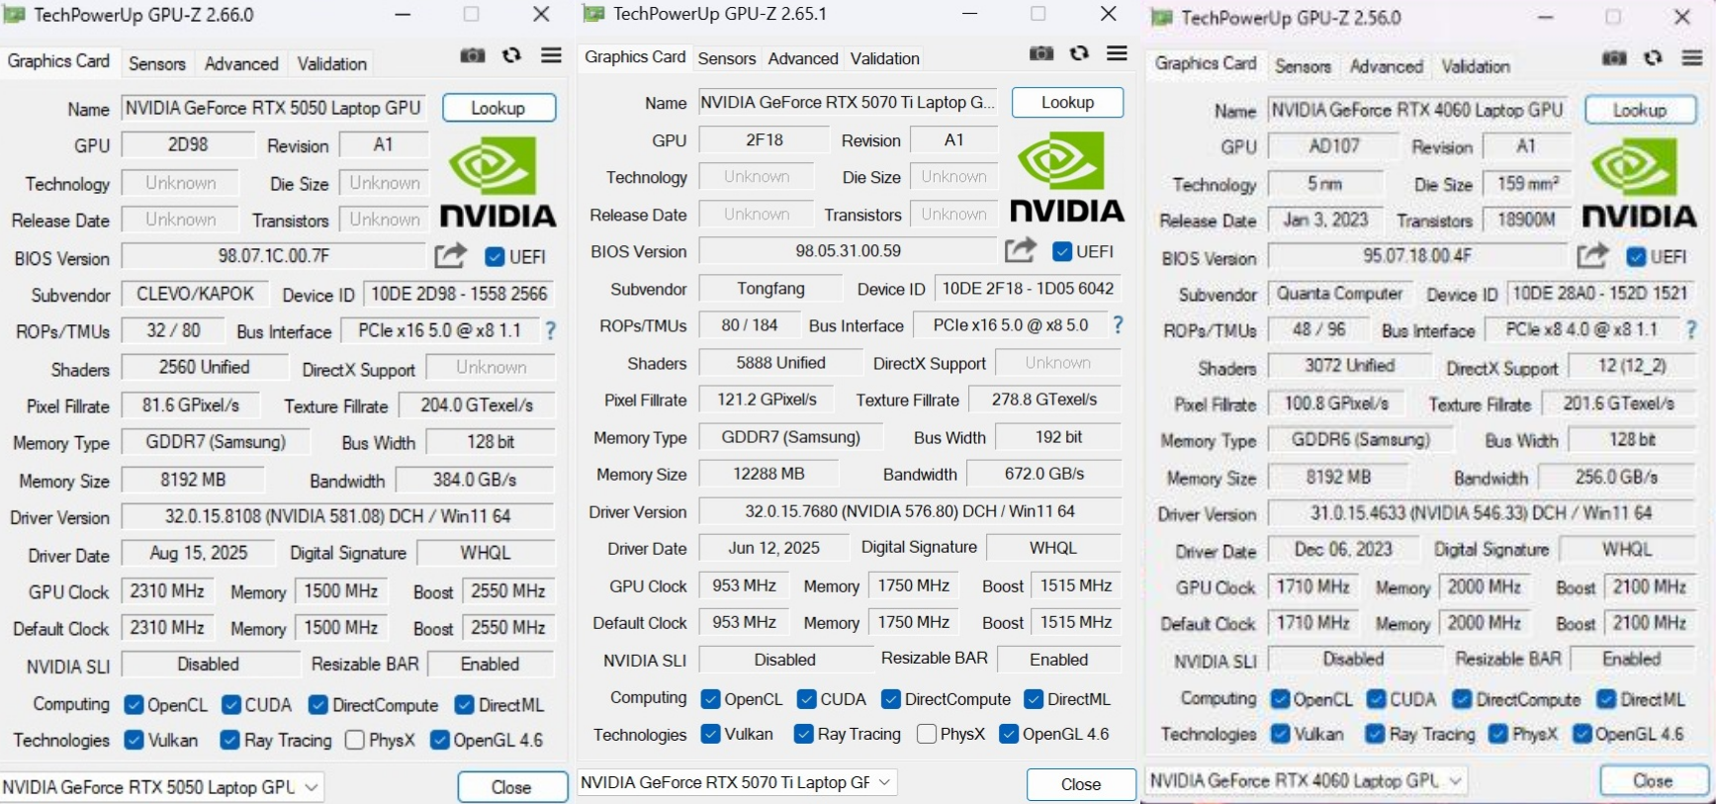Open the Validation tab in GPU-Z 2.56.0
This screenshot has height=804, width=1716.
[x=1476, y=66]
